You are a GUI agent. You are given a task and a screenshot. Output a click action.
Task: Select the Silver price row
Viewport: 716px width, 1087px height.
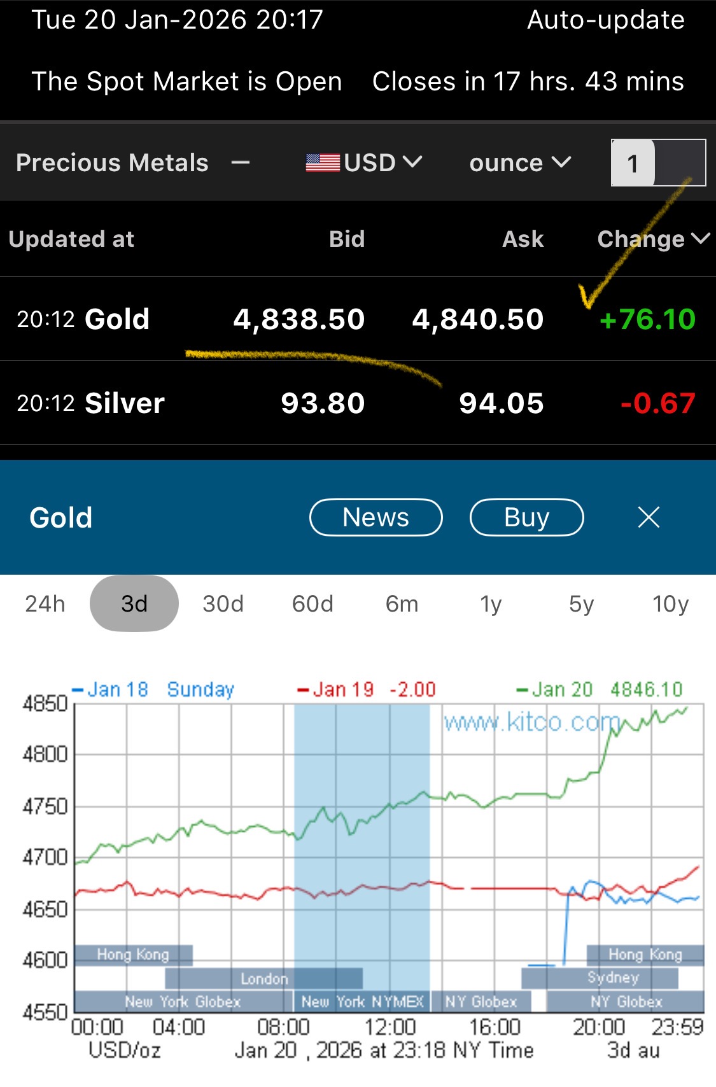[358, 403]
